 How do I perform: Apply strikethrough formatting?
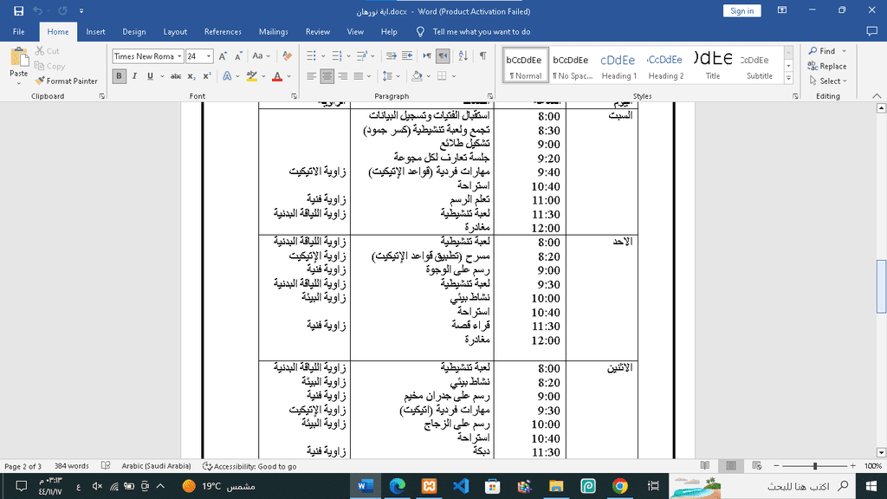(x=176, y=76)
